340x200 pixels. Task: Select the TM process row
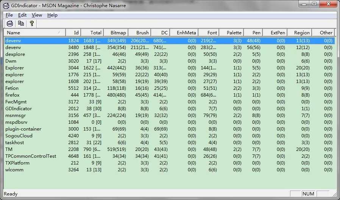point(170,149)
